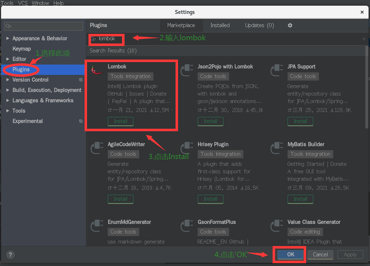370x266 pixels.
Task: Expand the Tools settings node
Action: point(8,111)
